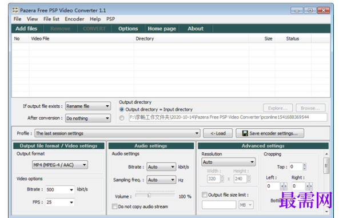Open the Output format dropdown
Screen dimensions: 343x218
[x=60, y=165]
